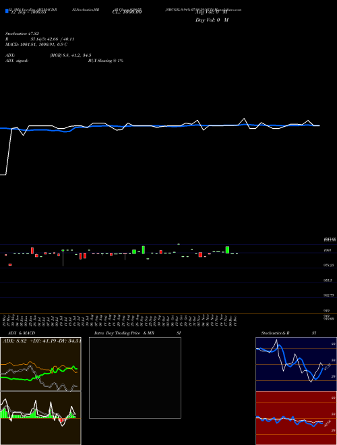
Task: Click the tall green candle near 17 Nov
Action: click(228, 249)
